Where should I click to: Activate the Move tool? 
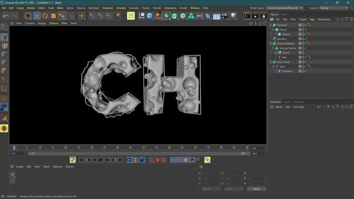[37, 16]
